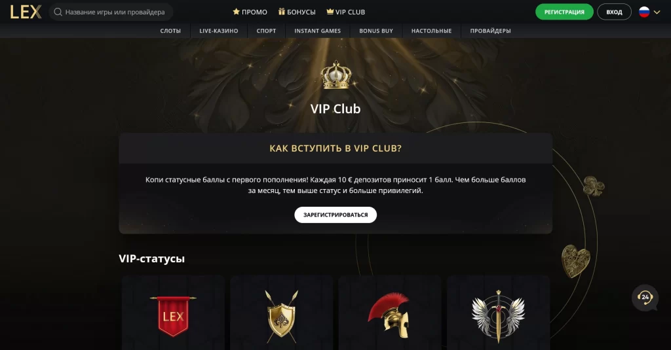Click the search magnifier icon
The image size is (671, 350).
58,12
